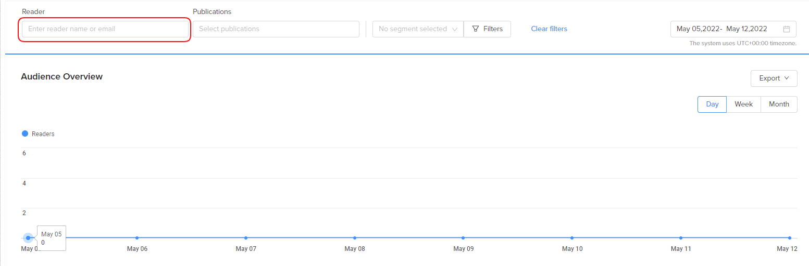Click the funnel icon on Filters
809x266 pixels.
point(476,29)
